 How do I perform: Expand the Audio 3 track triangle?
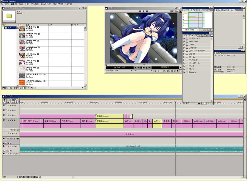click(9, 154)
